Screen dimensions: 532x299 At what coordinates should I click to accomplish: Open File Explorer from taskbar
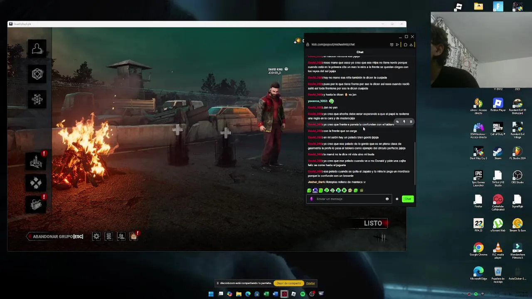pyautogui.click(x=239, y=294)
